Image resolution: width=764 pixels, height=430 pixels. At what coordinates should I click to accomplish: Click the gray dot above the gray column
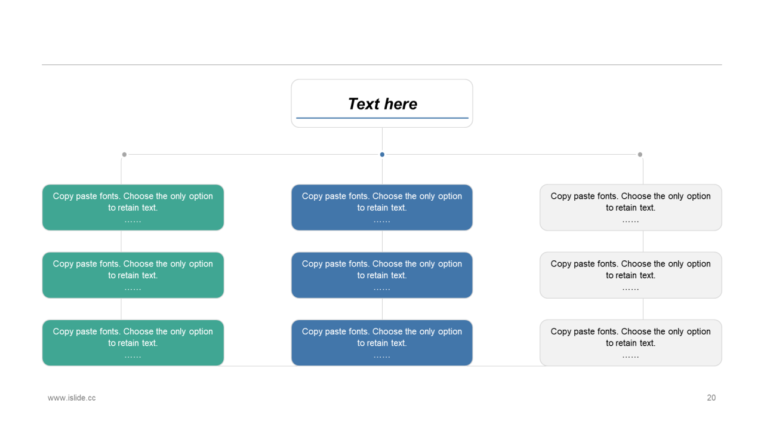(640, 155)
